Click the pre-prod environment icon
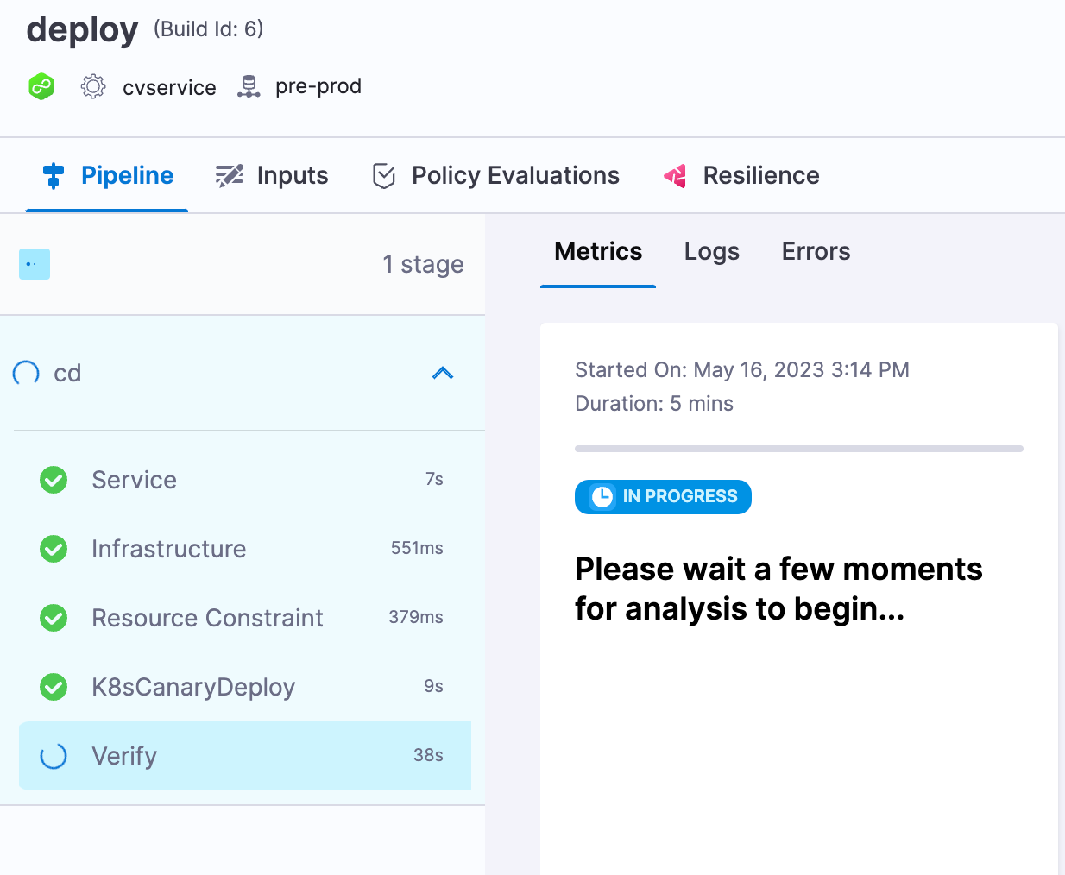The height and width of the screenshot is (875, 1065). [249, 85]
